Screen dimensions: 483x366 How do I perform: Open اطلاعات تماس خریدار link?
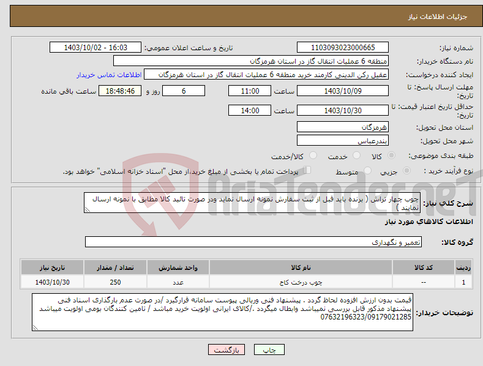click(109, 75)
